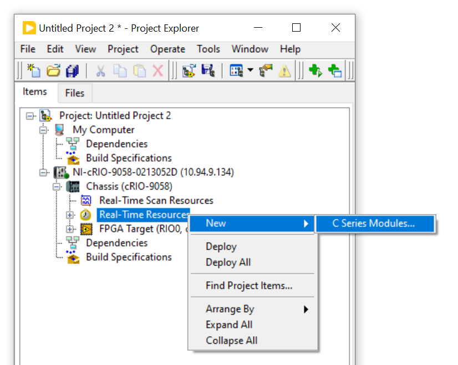Click the red Delete X icon
The width and height of the screenshot is (458, 365).
click(x=158, y=70)
